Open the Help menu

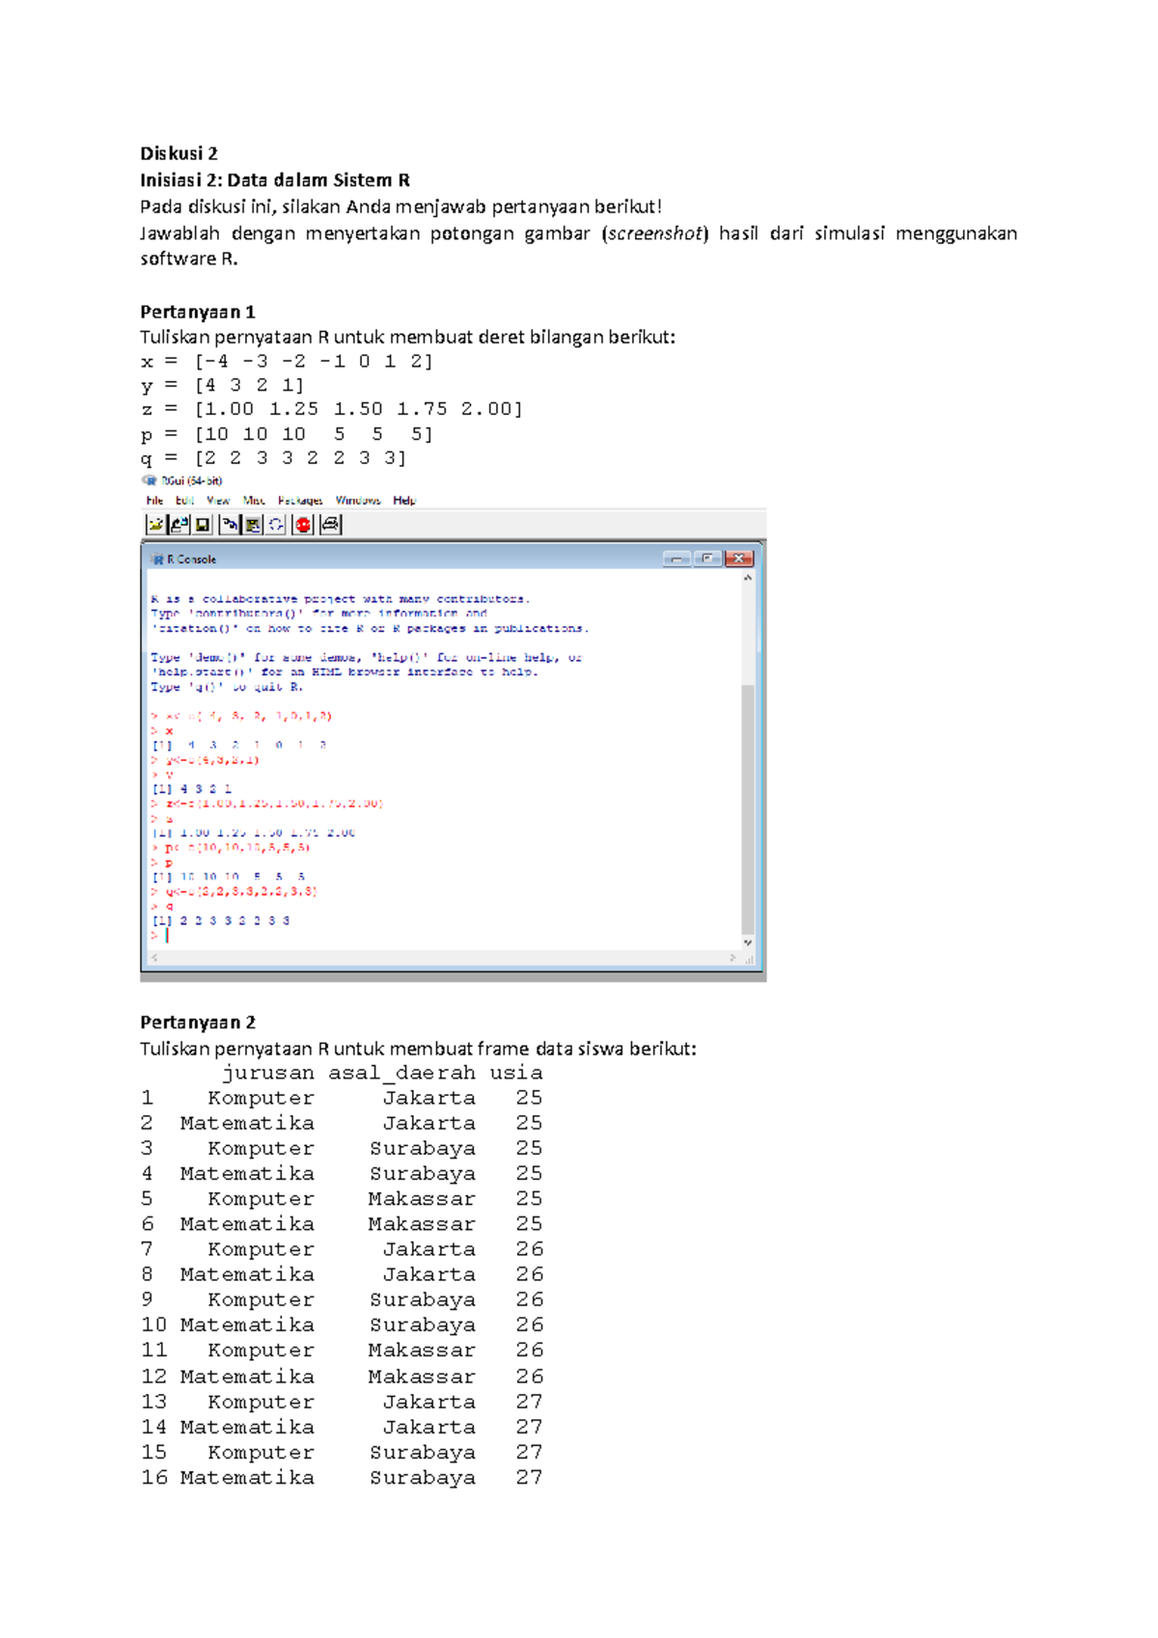(x=404, y=501)
